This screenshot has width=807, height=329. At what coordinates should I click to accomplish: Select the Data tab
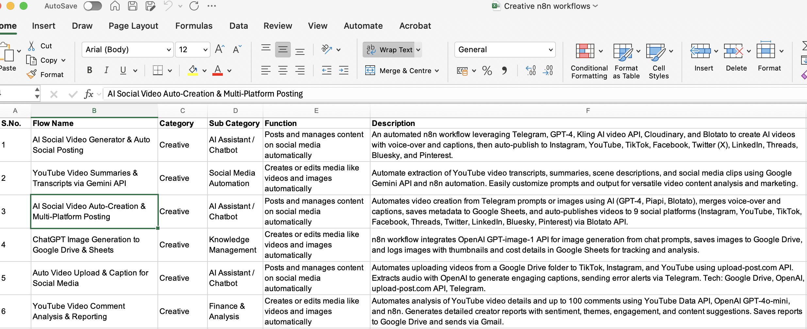click(239, 26)
